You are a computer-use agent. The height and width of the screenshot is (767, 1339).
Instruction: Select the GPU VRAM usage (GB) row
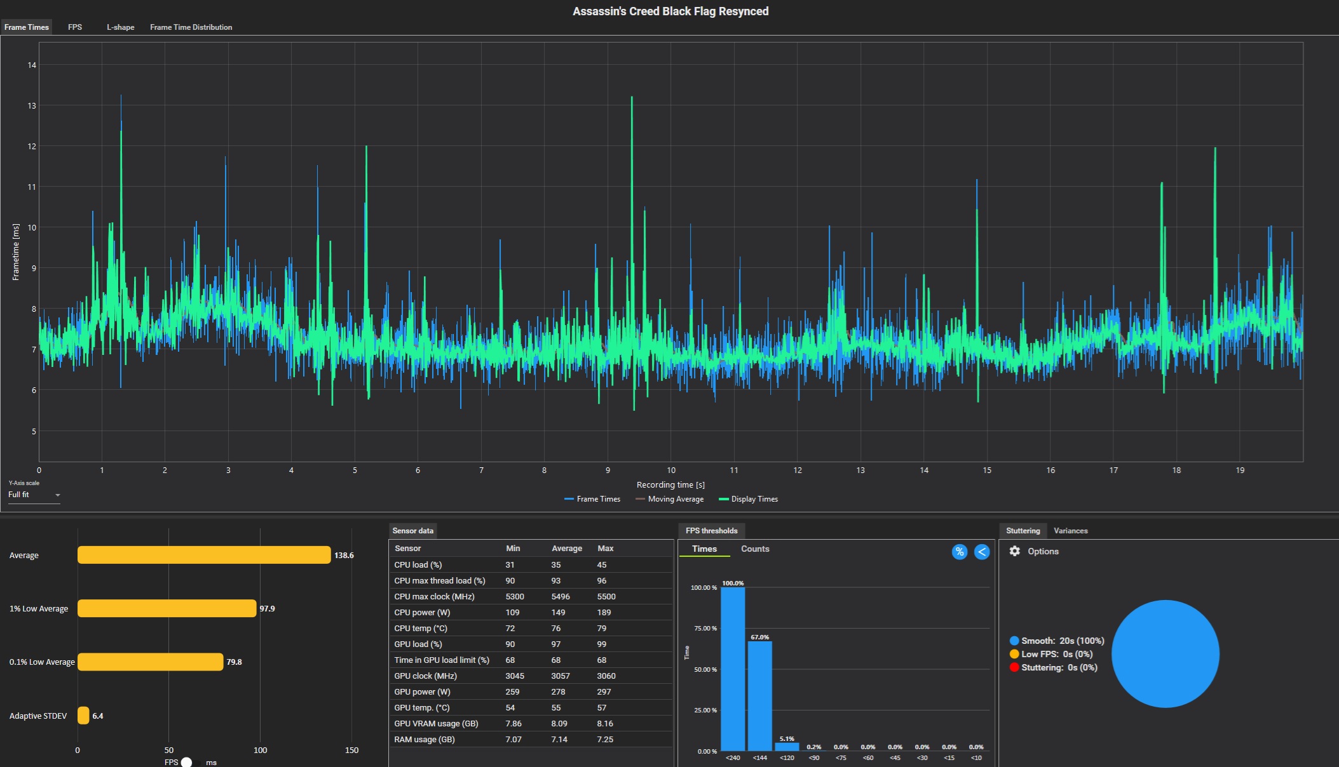click(x=531, y=724)
